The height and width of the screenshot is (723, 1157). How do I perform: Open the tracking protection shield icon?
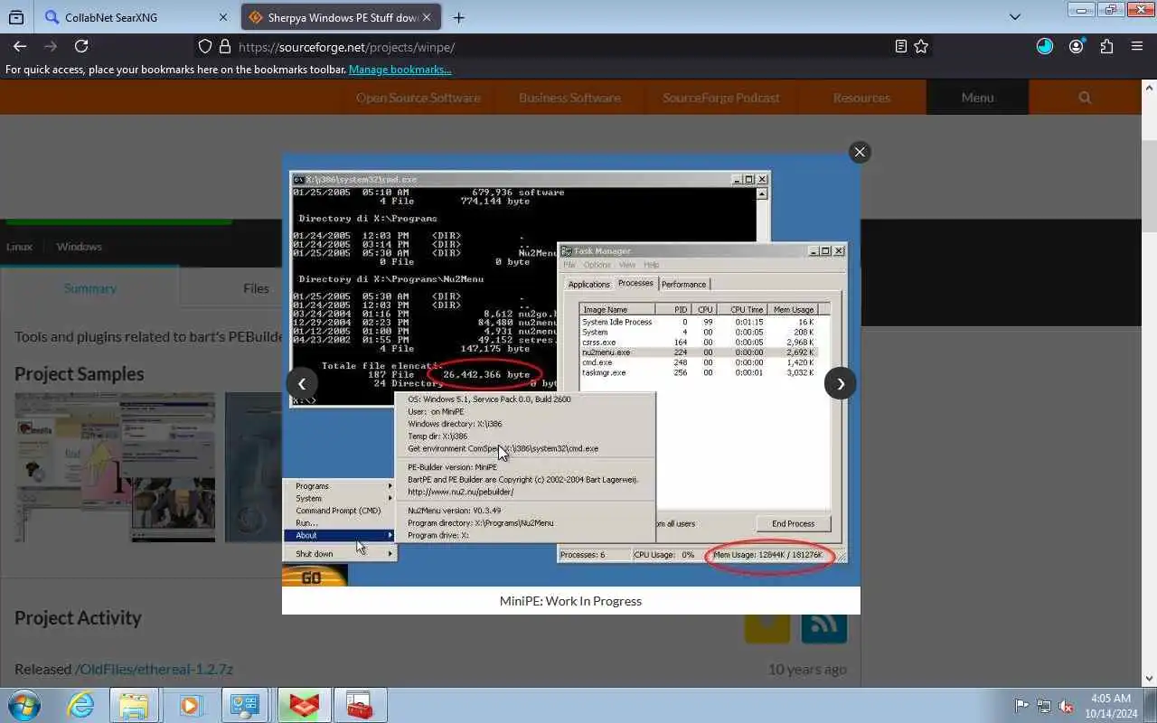[205, 47]
